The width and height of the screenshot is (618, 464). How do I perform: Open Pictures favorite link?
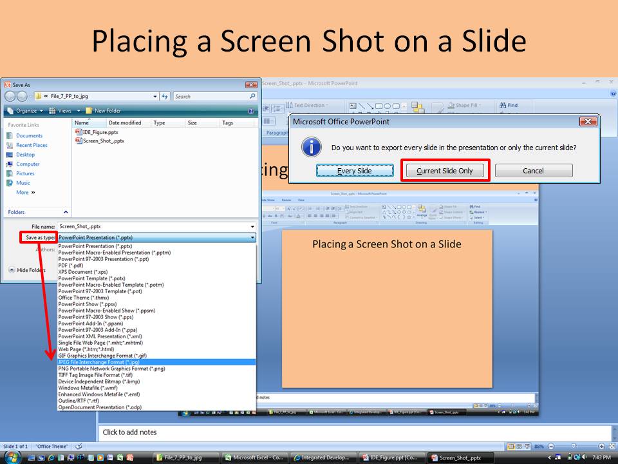pos(25,173)
